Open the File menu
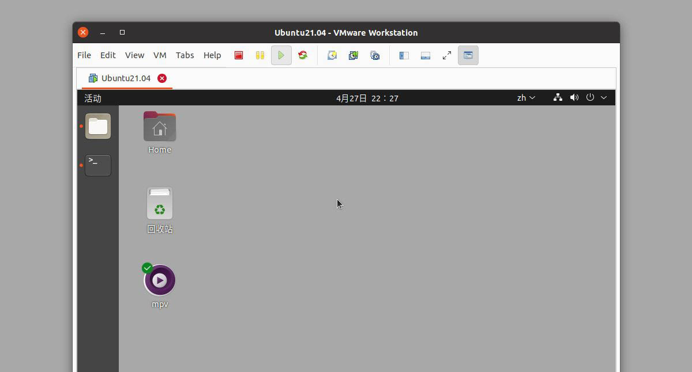The height and width of the screenshot is (372, 692). pyautogui.click(x=84, y=55)
